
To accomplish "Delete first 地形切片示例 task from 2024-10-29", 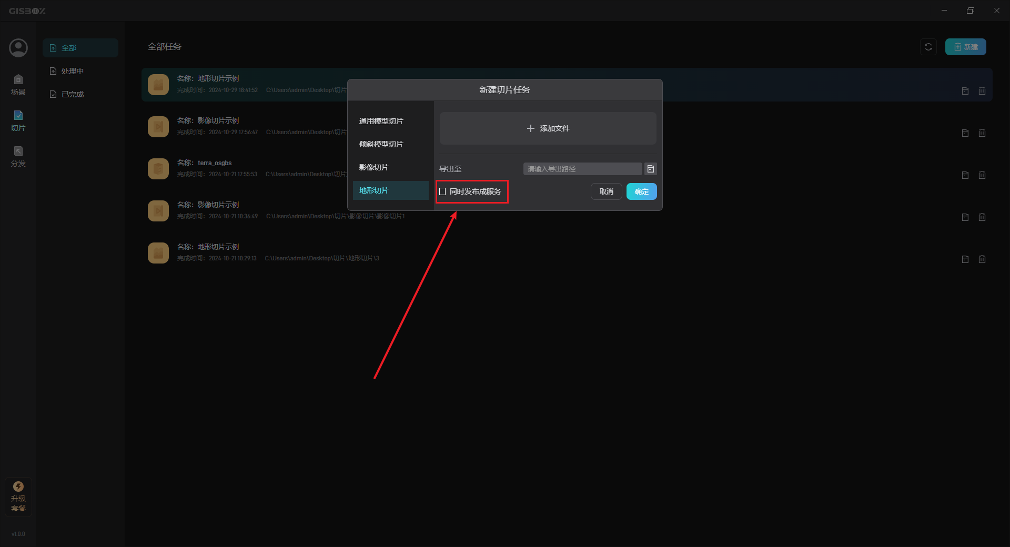I will (982, 91).
